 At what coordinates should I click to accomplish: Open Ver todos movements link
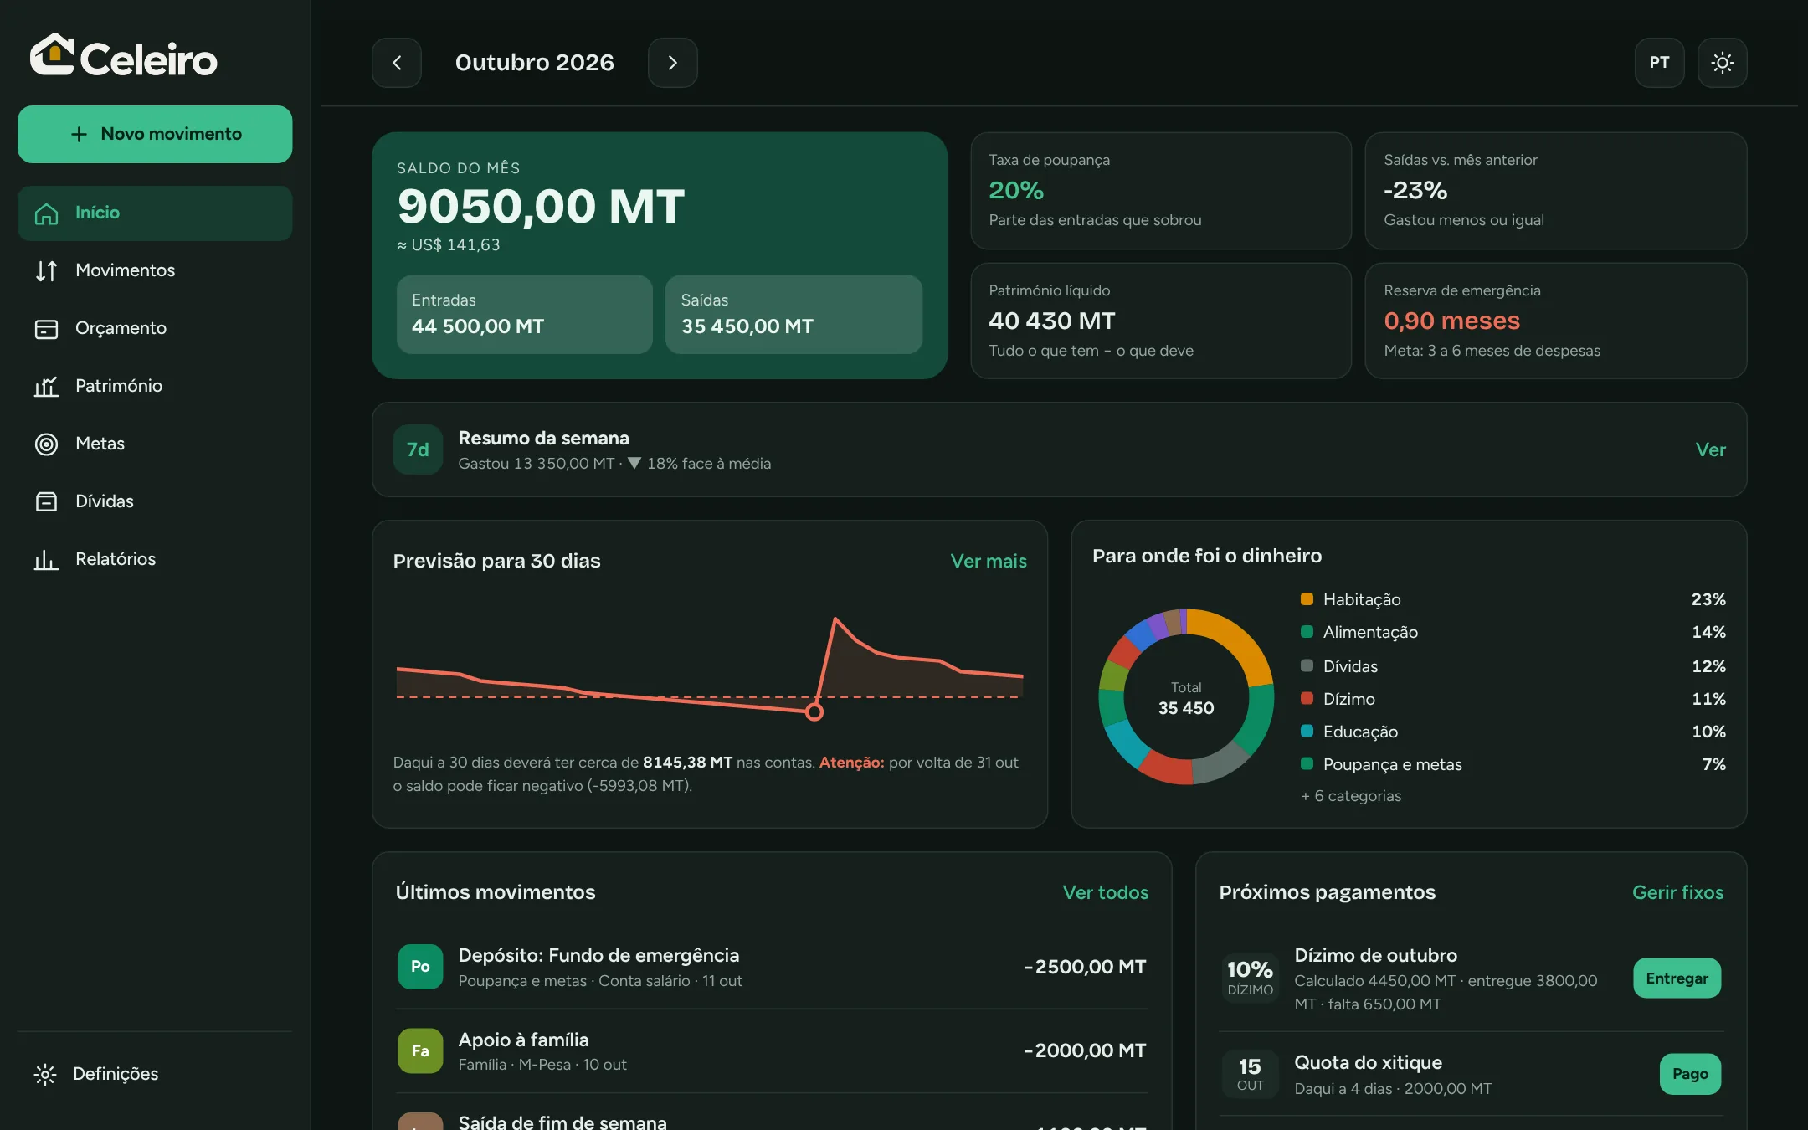coord(1105,892)
